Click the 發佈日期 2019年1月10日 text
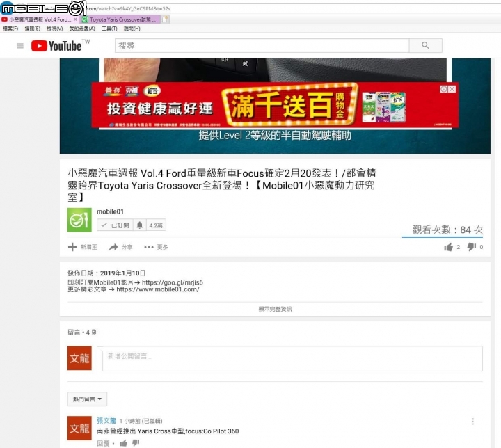The height and width of the screenshot is (448, 501). (106, 273)
